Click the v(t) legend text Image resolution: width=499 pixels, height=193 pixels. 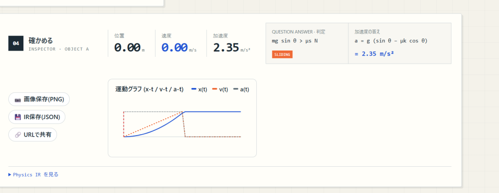pos(224,89)
